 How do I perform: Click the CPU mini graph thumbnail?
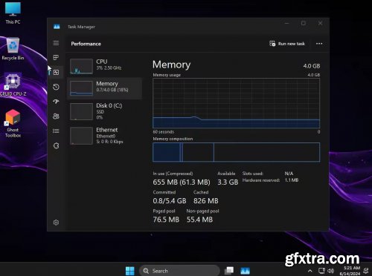point(81,66)
